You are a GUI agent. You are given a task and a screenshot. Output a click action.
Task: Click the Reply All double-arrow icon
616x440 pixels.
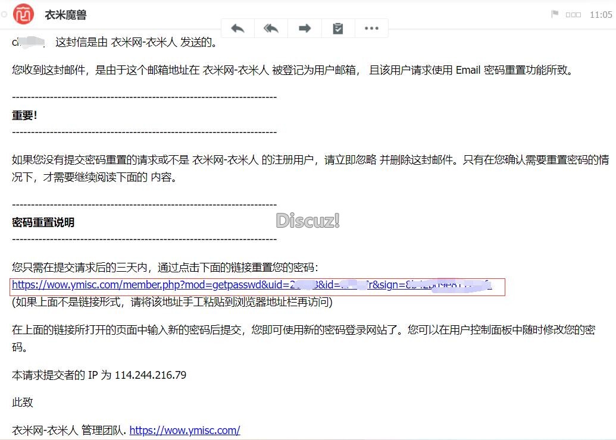tap(271, 29)
